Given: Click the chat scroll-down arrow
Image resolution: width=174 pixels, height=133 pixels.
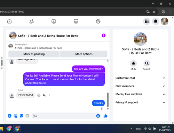Looking at the screenshot, I should 108,109.
